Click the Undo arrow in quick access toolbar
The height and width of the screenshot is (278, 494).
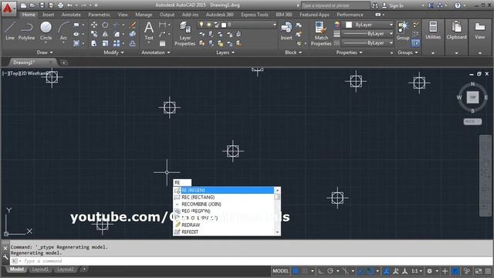tap(69, 5)
